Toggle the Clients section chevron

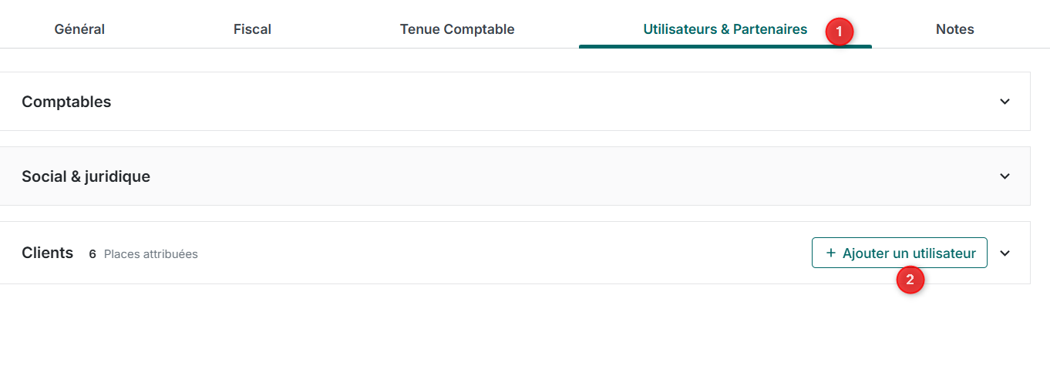tap(1005, 253)
